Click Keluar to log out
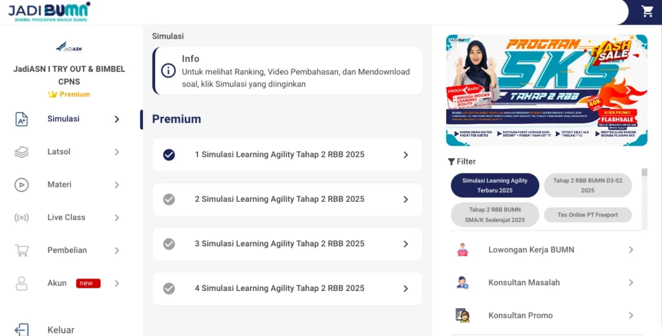This screenshot has width=662, height=336. point(61,330)
